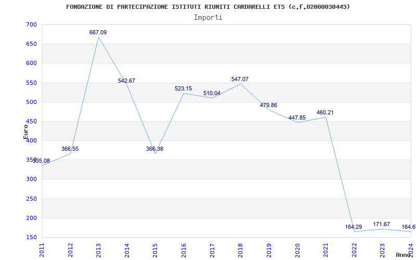The image size is (416, 260).
Task: Click the 550 y-axis tick label
Action: (31, 83)
